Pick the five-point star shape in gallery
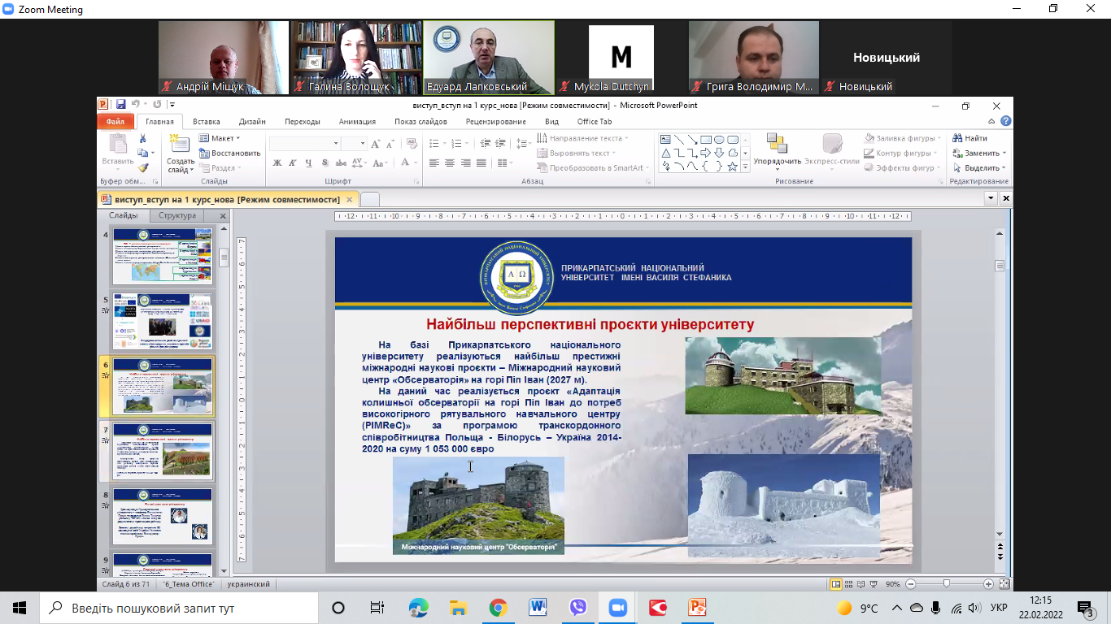The width and height of the screenshot is (1111, 624). (732, 167)
